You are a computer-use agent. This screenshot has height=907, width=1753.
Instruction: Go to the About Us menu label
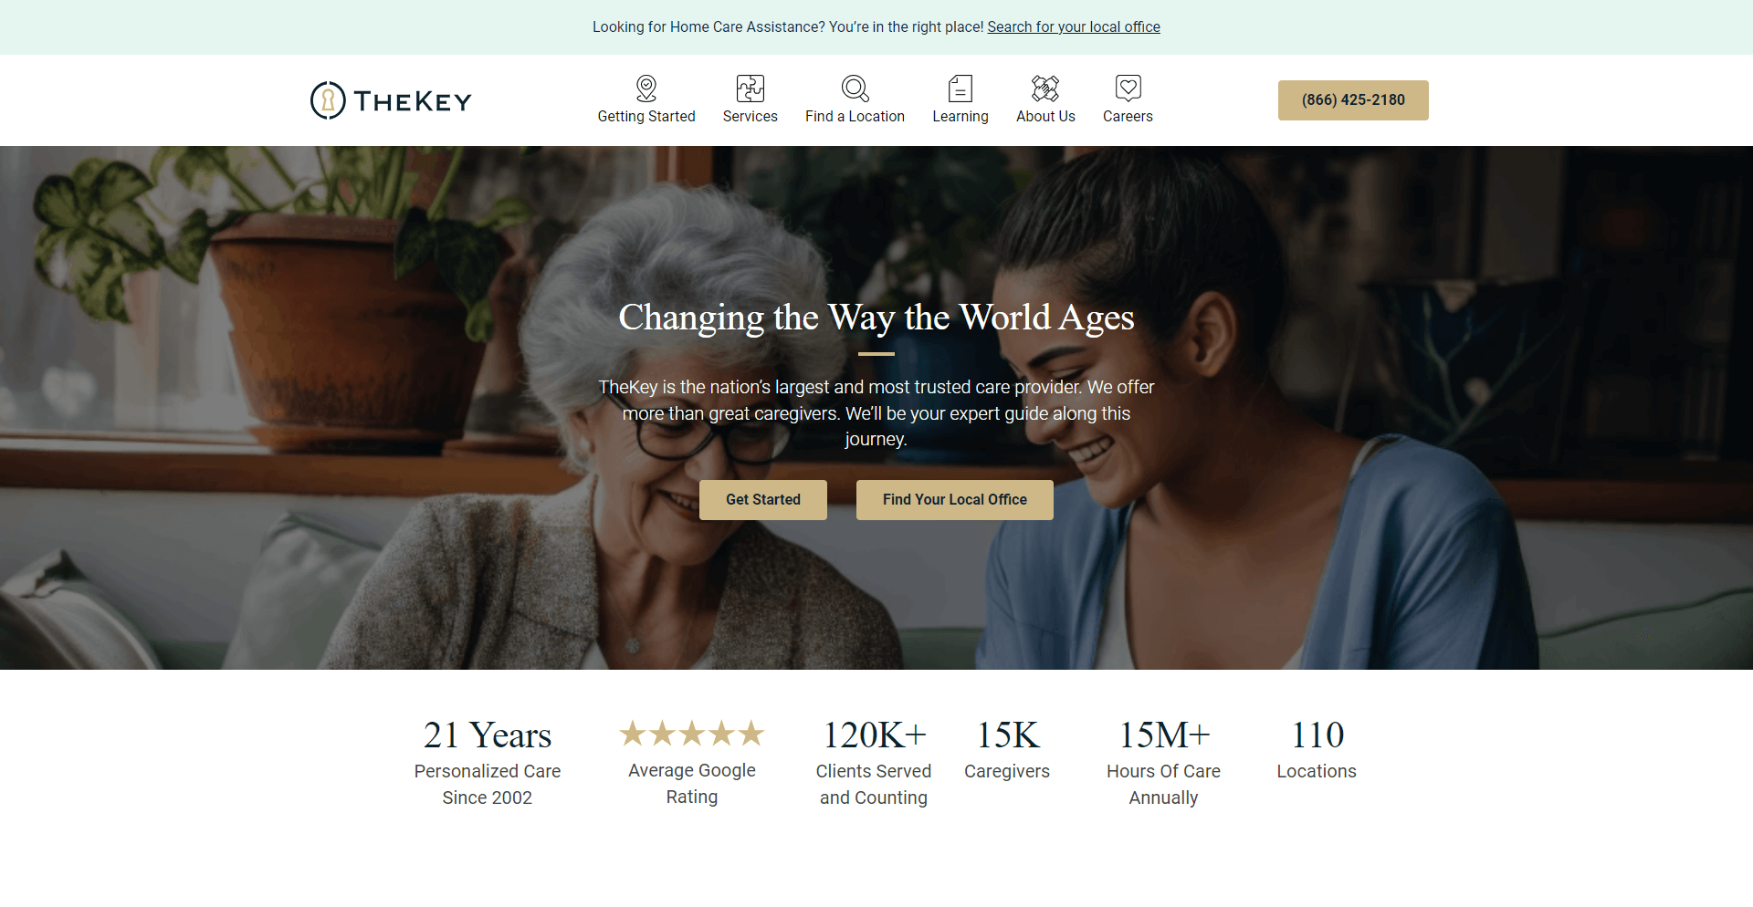tap(1045, 117)
